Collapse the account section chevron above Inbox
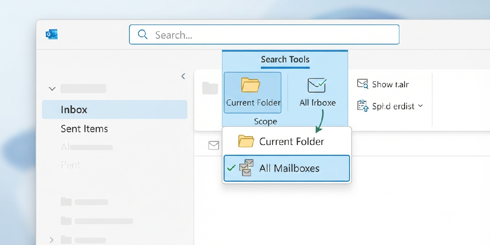The height and width of the screenshot is (245, 490). pyautogui.click(x=52, y=89)
